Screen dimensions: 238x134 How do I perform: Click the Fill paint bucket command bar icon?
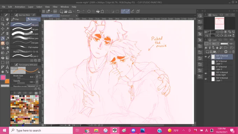[x=98, y=12]
